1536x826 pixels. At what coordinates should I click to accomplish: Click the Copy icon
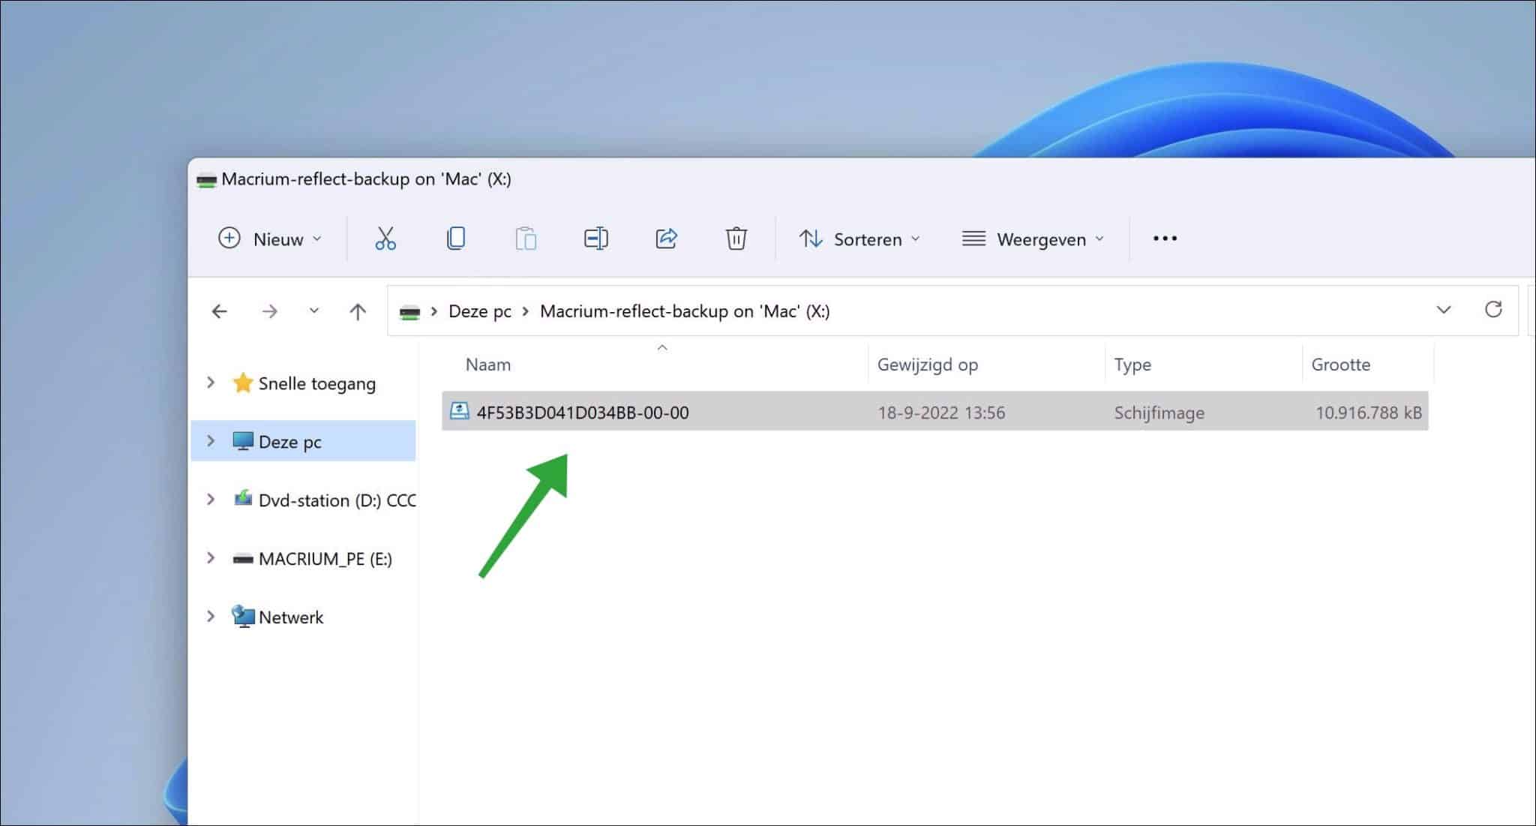[x=456, y=239]
